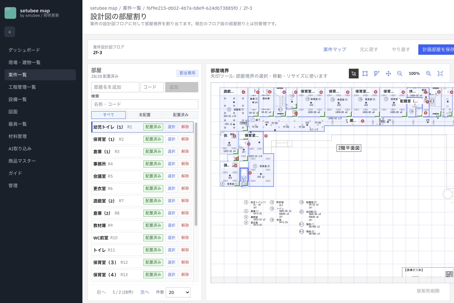The height and width of the screenshot is (303, 454).
Task: Open 商品マスター in the sidebar
Action: click(40, 161)
